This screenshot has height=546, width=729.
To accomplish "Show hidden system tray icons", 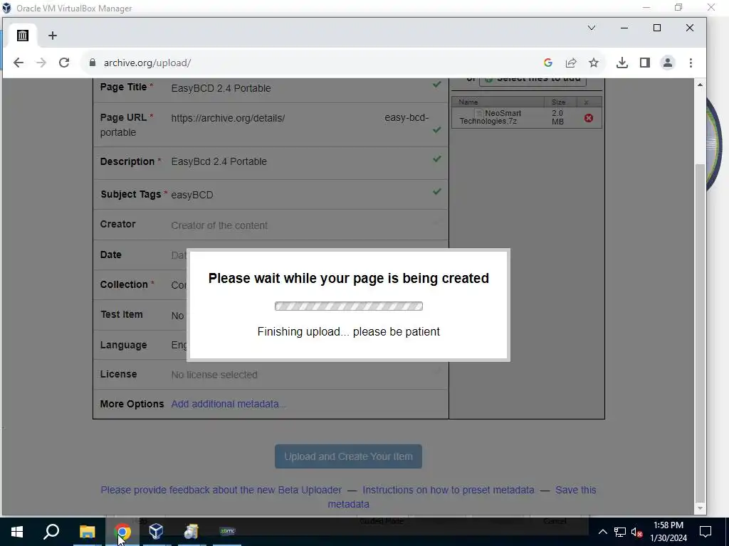I will (x=602, y=532).
